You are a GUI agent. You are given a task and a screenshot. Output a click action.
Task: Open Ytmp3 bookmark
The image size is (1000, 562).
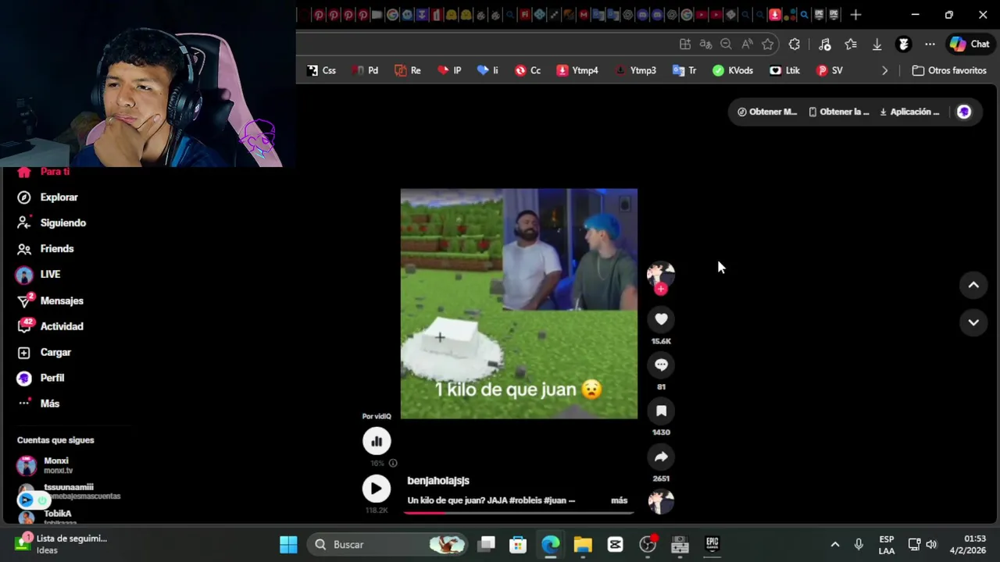click(x=635, y=70)
